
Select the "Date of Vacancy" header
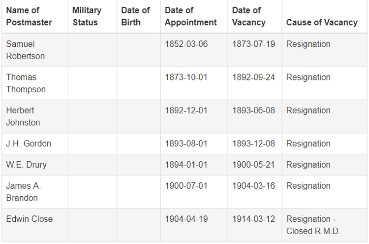click(x=248, y=16)
